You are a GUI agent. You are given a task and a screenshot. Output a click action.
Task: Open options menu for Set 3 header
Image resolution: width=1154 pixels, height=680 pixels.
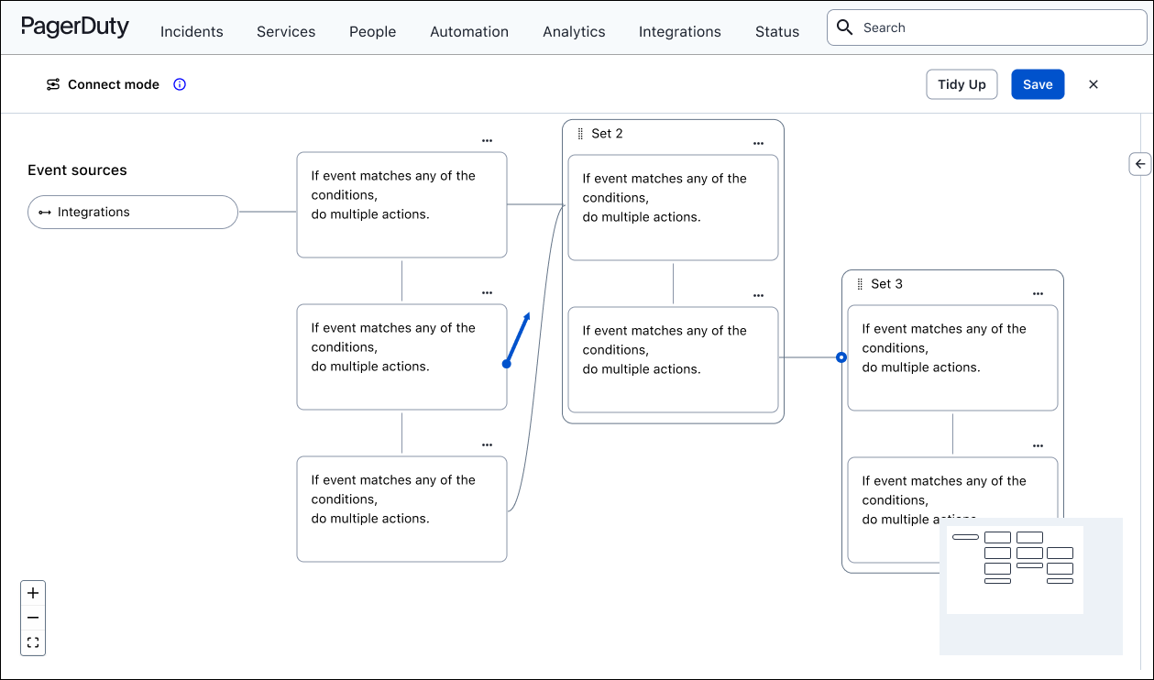pyautogui.click(x=1038, y=294)
